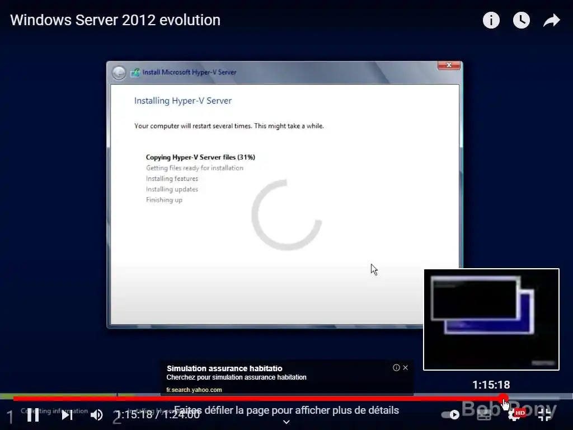Click the installer back arrow button
The image size is (573, 430).
[119, 73]
